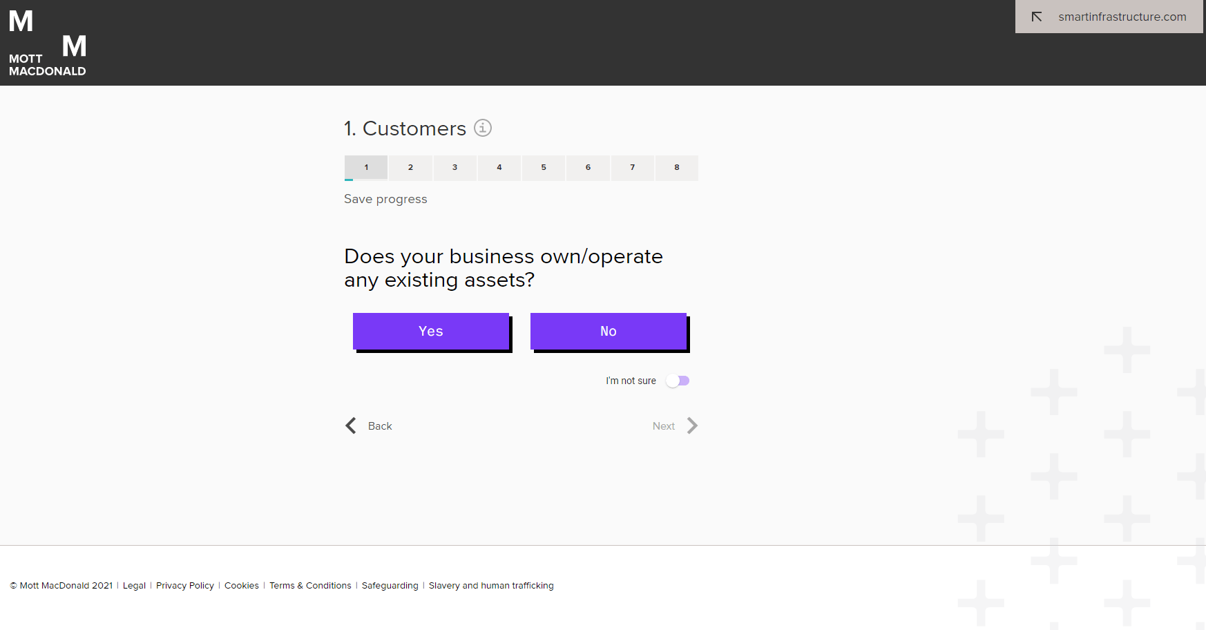Open Slavery and human trafficking link
This screenshot has height=630, width=1206.
(491, 586)
